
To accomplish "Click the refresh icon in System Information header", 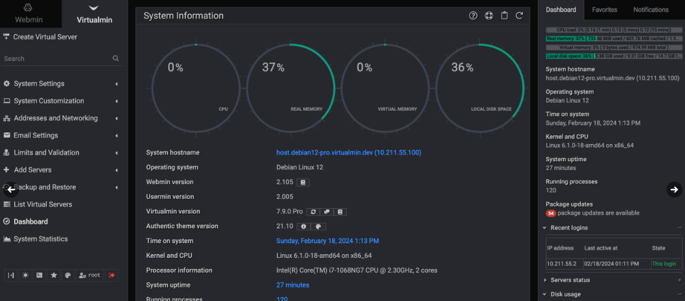I will click(x=519, y=16).
